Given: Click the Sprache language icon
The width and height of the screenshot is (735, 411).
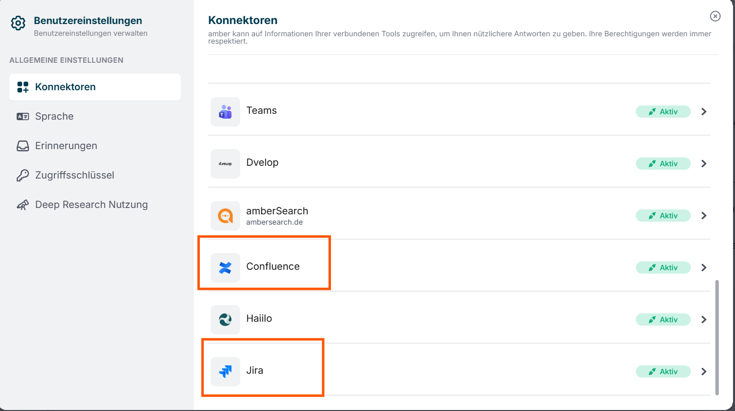Looking at the screenshot, I should (23, 117).
